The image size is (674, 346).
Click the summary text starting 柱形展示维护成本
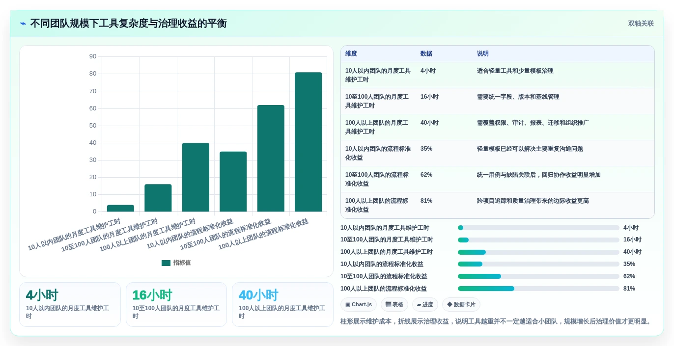(497, 321)
